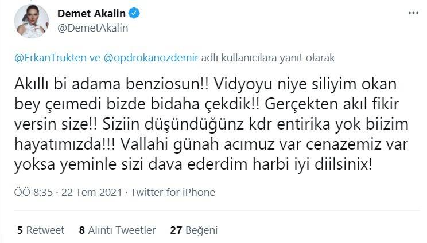Open the @DemetAkalin handle link
Viewport: 427px width, 243px height.
pos(92,28)
